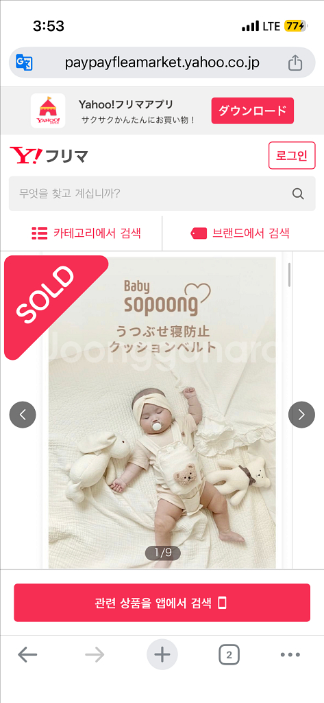Open 브랜드에서 검색 brand search
This screenshot has width=324, height=703.
coord(240,233)
